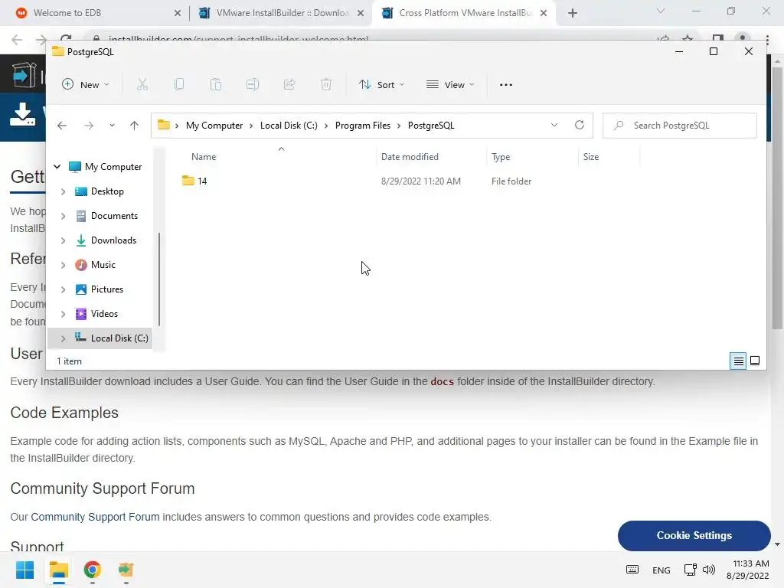Go back in File Explorer

[x=62, y=126]
